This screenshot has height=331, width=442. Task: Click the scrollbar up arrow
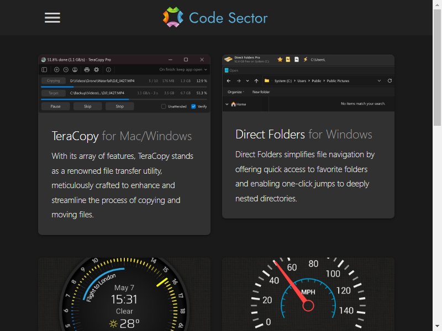(437, 4)
